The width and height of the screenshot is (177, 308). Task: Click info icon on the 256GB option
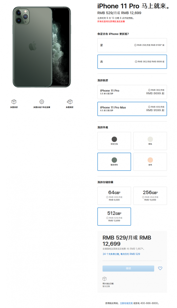(143, 197)
